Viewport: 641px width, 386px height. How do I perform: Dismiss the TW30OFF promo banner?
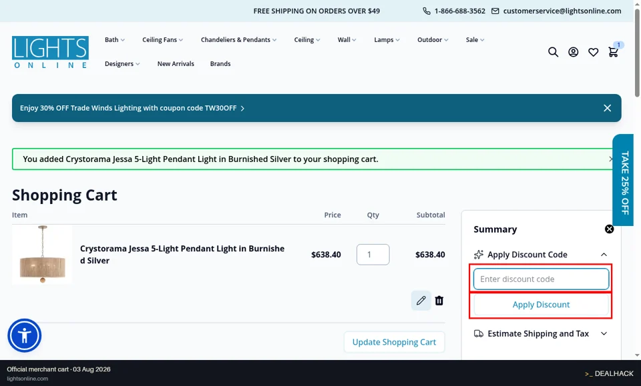click(x=607, y=108)
